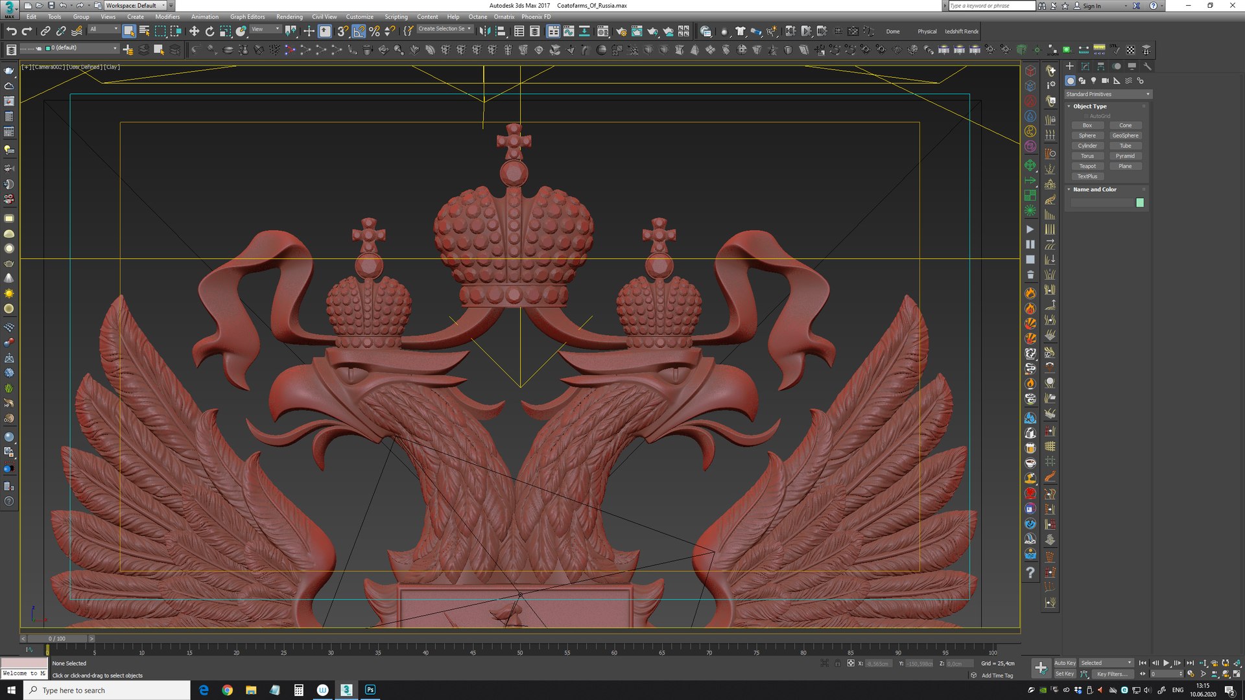
Task: Open the View reference coordinate dropdown
Action: coord(265,29)
